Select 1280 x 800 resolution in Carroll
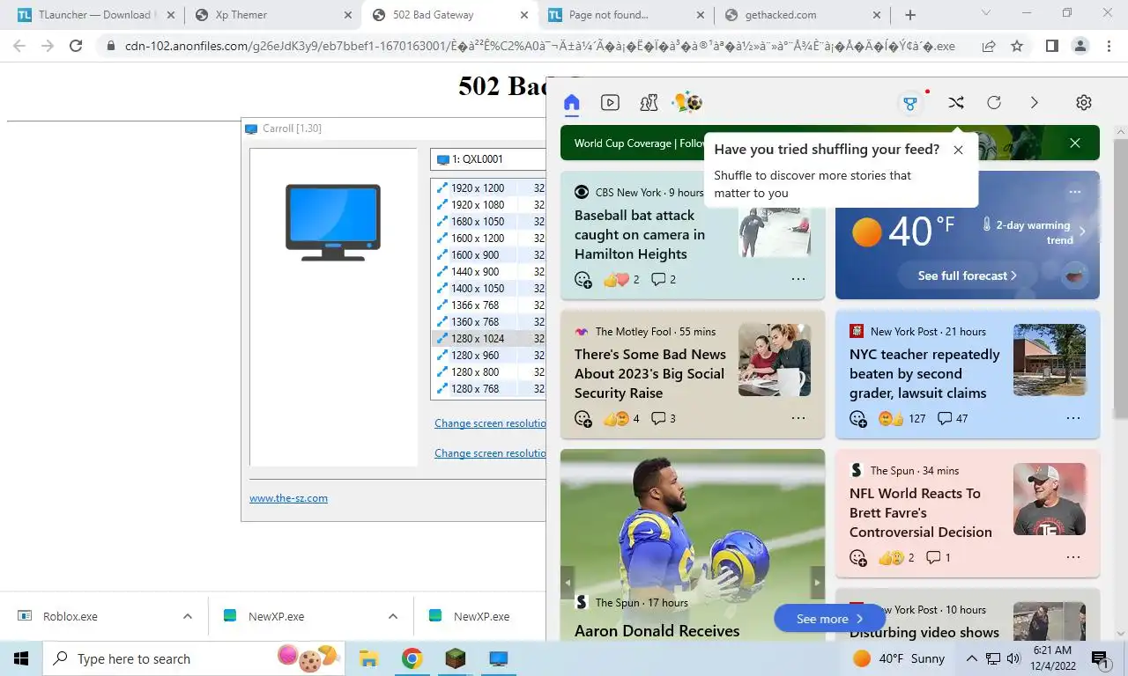 tap(490, 372)
